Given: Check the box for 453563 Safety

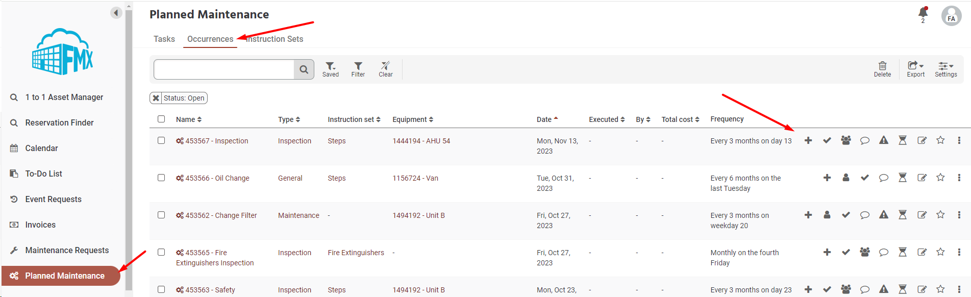Looking at the screenshot, I should [x=161, y=289].
